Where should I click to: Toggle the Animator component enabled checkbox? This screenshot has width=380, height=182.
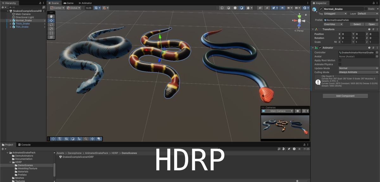point(320,48)
